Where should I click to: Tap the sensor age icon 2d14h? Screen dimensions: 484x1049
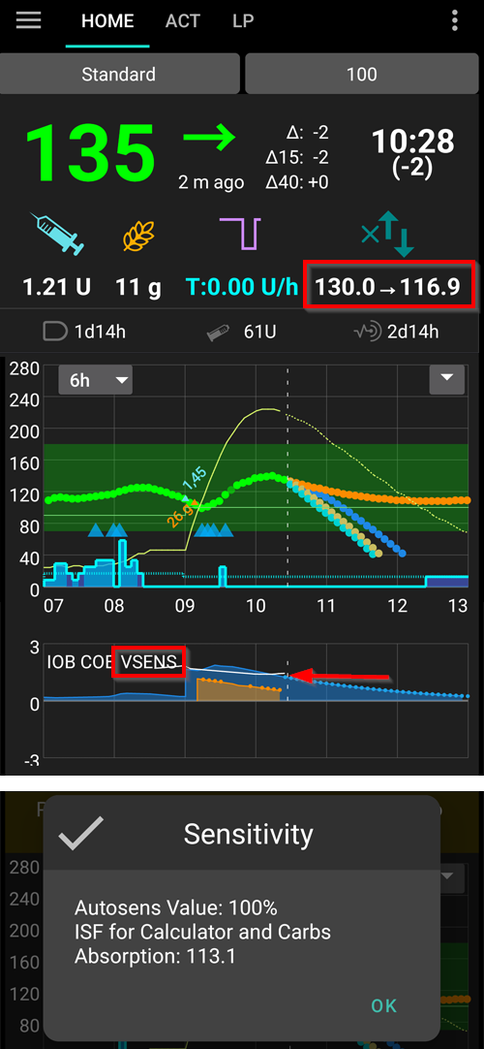[x=368, y=332]
